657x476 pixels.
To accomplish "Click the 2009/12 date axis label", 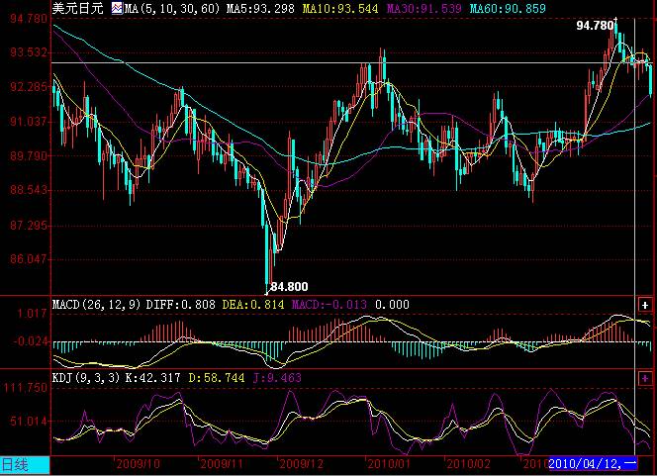I will tap(301, 464).
